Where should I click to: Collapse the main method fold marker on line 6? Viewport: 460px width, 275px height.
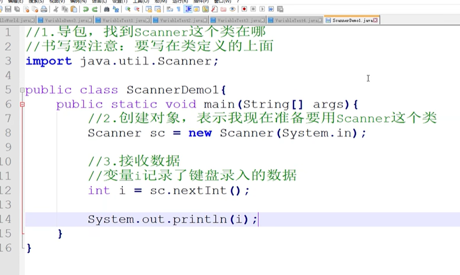click(x=22, y=104)
